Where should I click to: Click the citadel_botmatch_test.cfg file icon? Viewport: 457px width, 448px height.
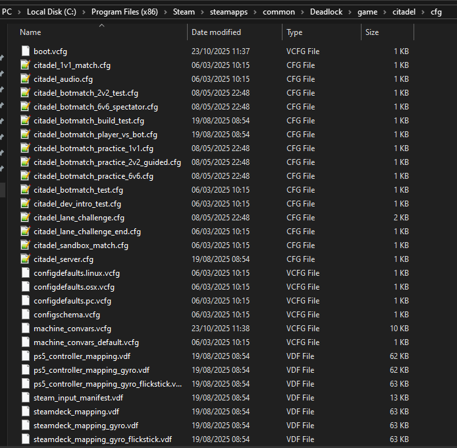coord(26,189)
